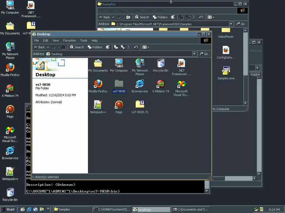The image size is (285, 213).
Task: Select My Network Places in Desktop window
Action: coord(140,67)
